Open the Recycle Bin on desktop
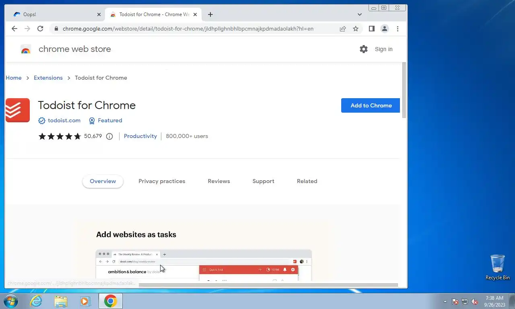This screenshot has width=515, height=309. tap(497, 267)
